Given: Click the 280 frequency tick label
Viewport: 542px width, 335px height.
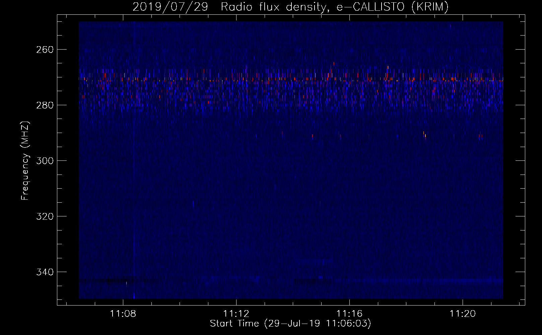Looking at the screenshot, I should [45, 105].
